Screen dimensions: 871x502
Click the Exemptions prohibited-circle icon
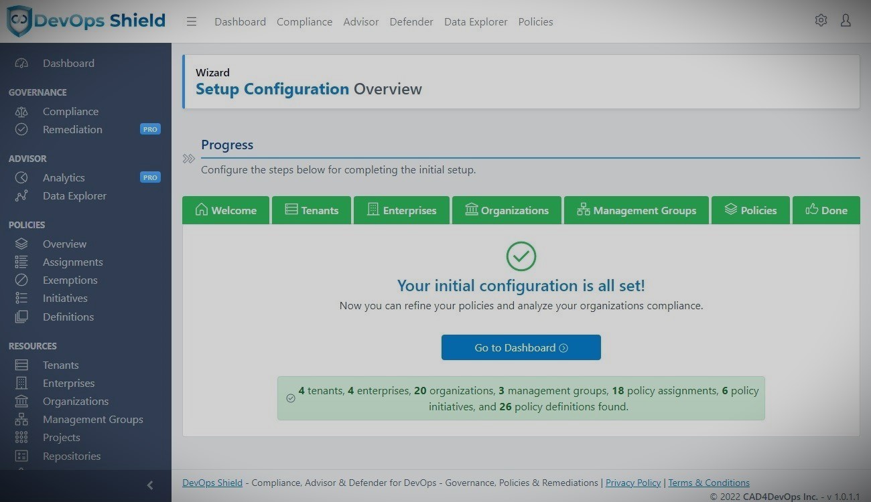click(21, 280)
